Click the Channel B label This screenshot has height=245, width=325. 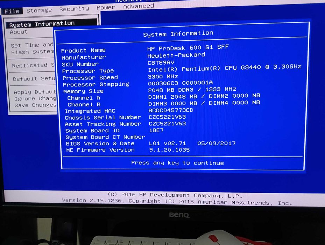click(x=84, y=105)
